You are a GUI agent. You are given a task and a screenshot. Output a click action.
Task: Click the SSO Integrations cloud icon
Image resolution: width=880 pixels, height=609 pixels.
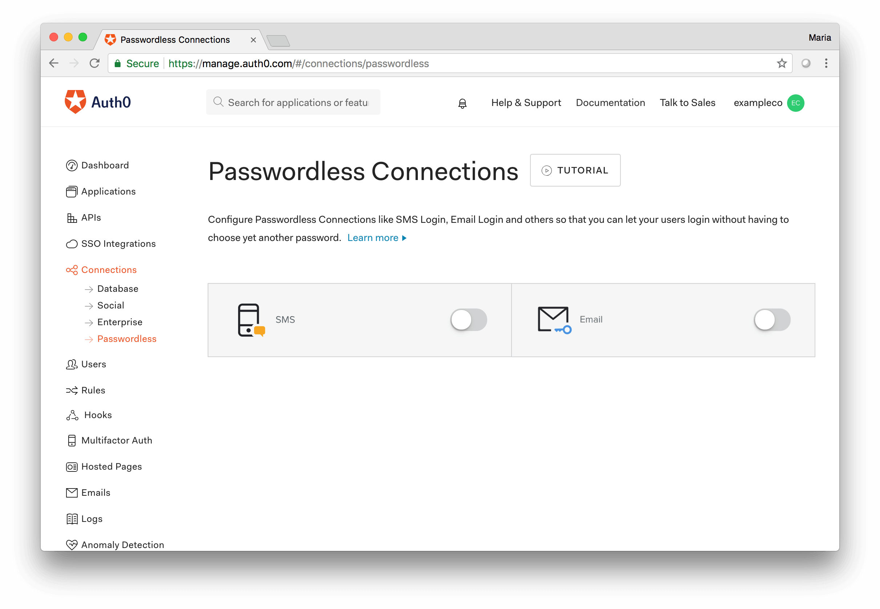point(72,244)
